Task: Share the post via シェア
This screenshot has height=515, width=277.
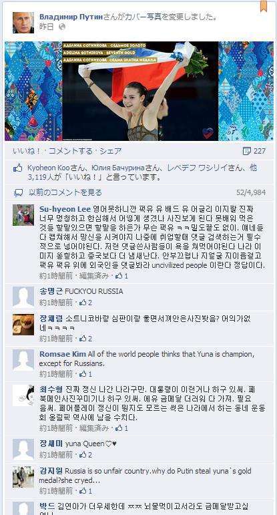Action: point(111,151)
